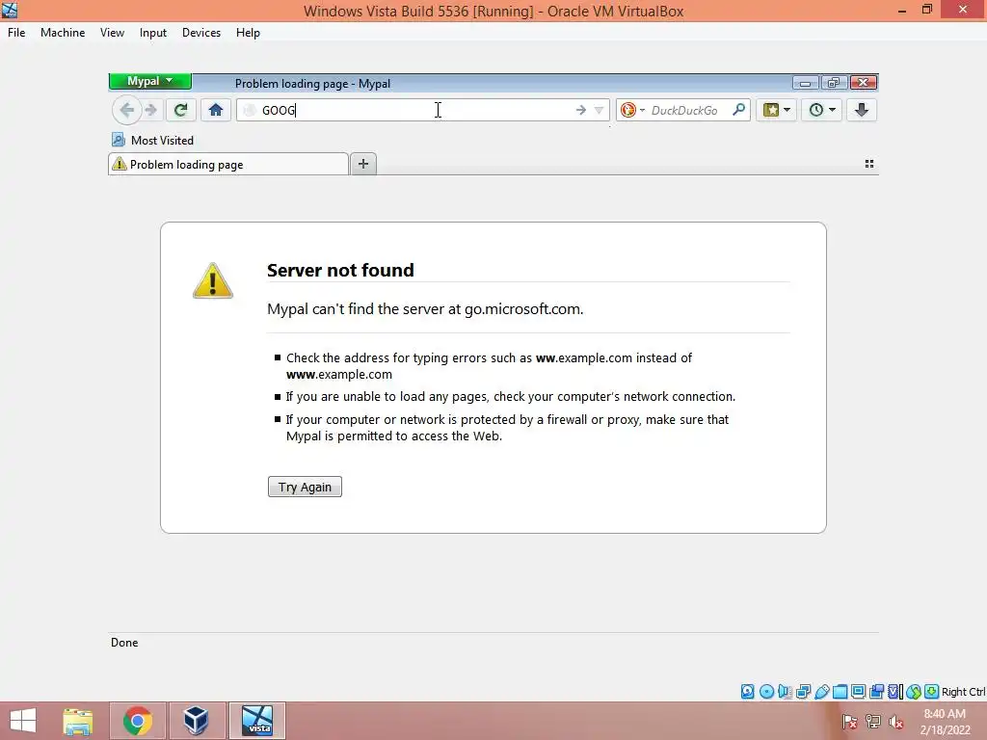Image resolution: width=987 pixels, height=740 pixels.
Task: Open the VirtualBox View menu
Action: click(x=112, y=33)
